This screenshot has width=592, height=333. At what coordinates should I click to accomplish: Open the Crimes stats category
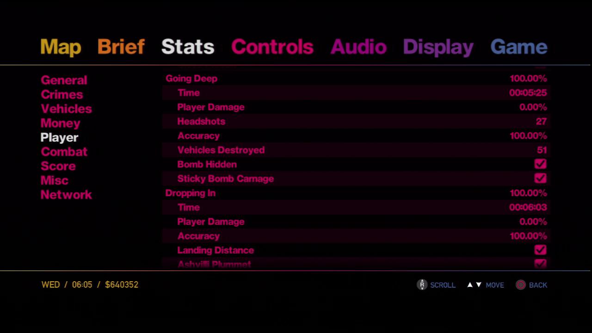pos(62,94)
